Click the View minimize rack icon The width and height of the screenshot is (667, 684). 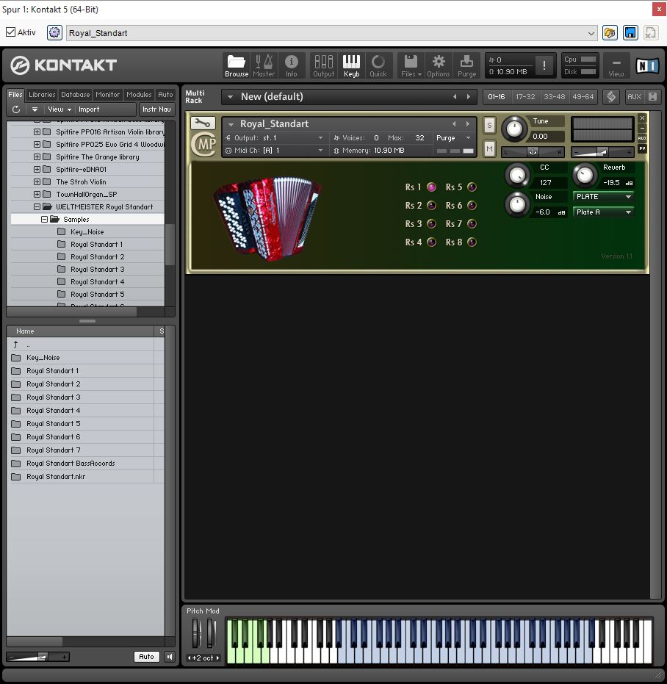tap(616, 66)
